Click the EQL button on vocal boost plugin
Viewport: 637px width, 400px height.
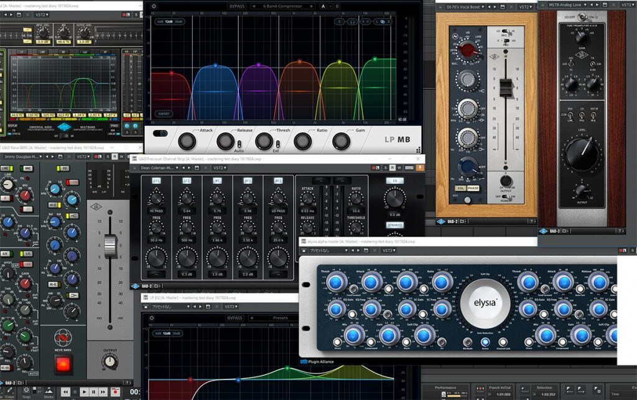461,188
